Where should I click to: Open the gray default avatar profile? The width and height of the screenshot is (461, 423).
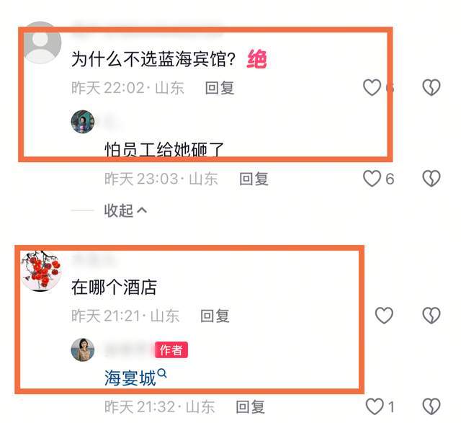[x=41, y=43]
